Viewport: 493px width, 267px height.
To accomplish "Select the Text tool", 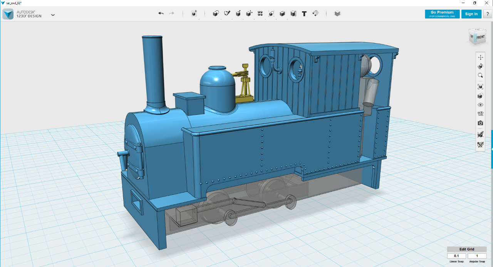I will point(304,13).
